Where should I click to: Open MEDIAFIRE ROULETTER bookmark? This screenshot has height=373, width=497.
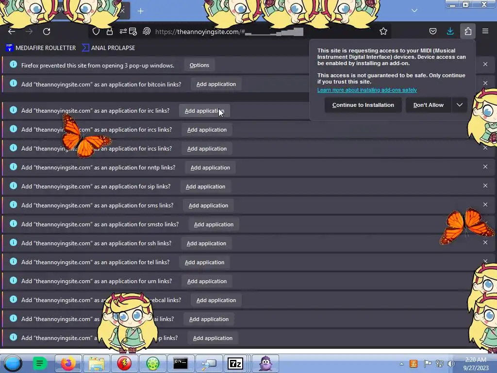(x=41, y=48)
